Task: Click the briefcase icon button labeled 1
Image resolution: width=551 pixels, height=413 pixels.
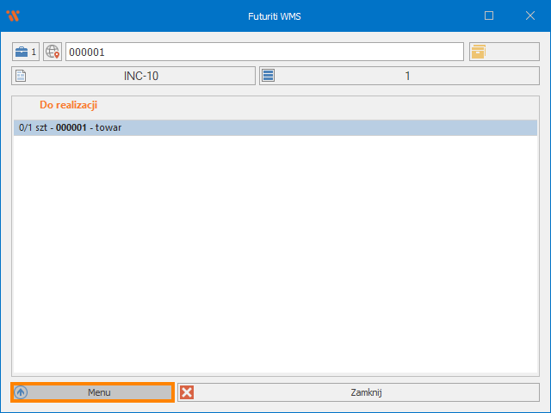Action: pos(25,52)
